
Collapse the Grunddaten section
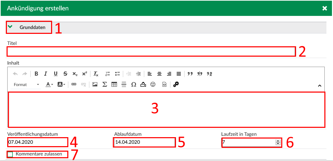pyautogui.click(x=10, y=27)
